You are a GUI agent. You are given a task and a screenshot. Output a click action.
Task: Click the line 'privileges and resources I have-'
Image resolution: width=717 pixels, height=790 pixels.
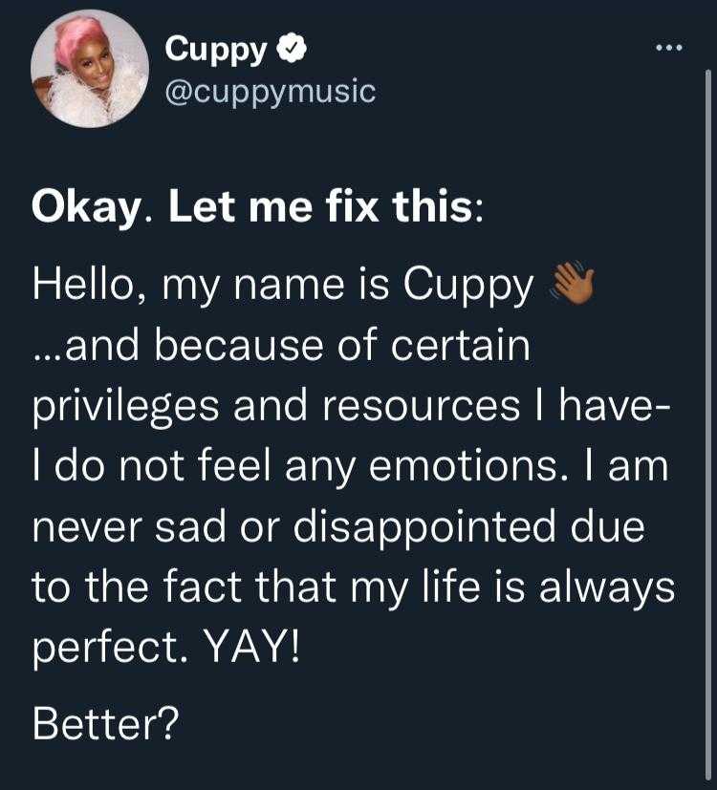point(352,408)
